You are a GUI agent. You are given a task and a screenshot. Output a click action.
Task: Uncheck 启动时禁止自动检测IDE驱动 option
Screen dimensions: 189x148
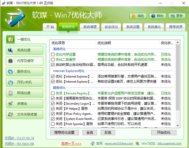point(53,65)
